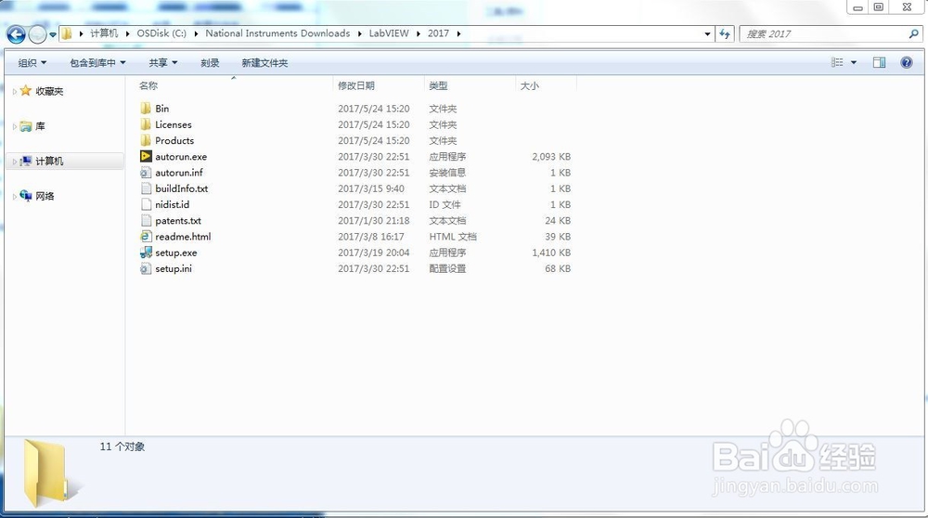Sort by the 类型 column header
The width and height of the screenshot is (928, 518).
439,85
